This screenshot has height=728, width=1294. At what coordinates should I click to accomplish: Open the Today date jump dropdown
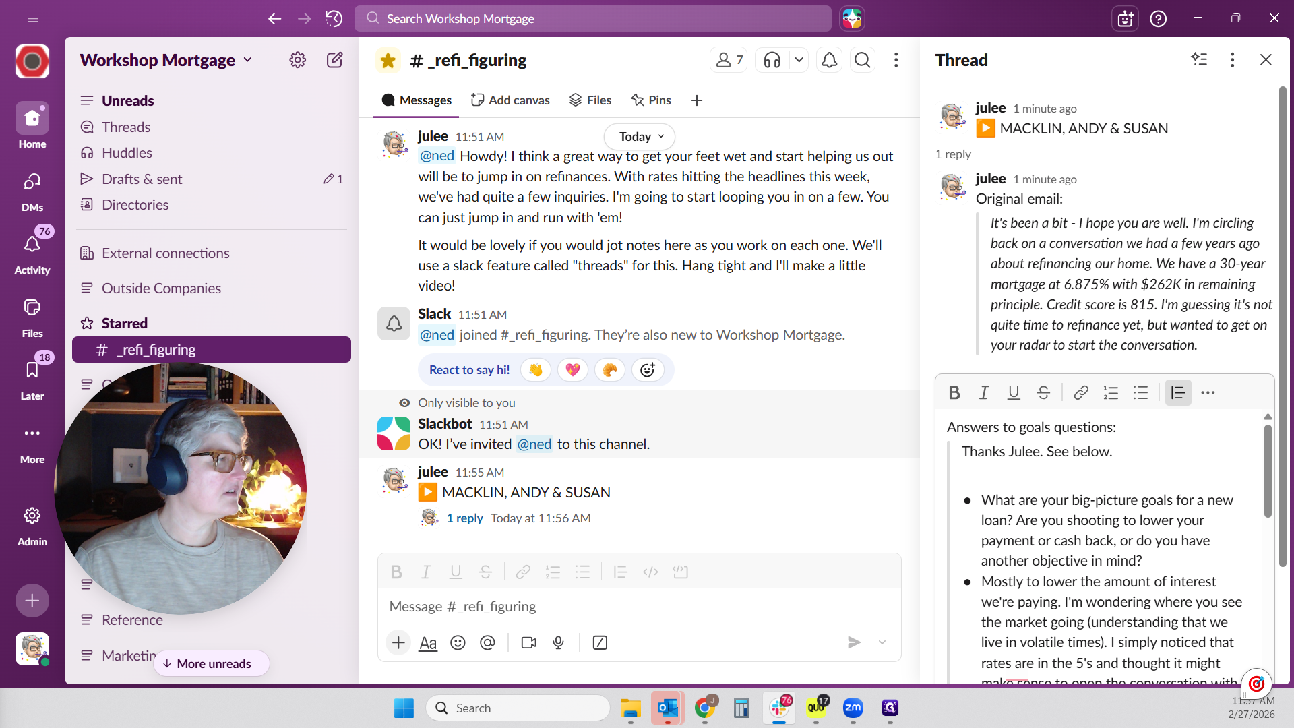640,137
